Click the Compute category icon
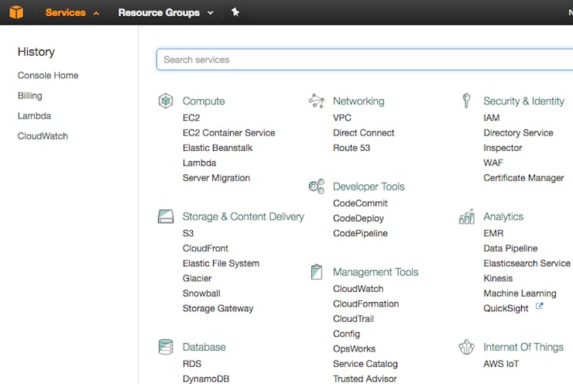Image resolution: width=573 pixels, height=384 pixels. tap(166, 101)
